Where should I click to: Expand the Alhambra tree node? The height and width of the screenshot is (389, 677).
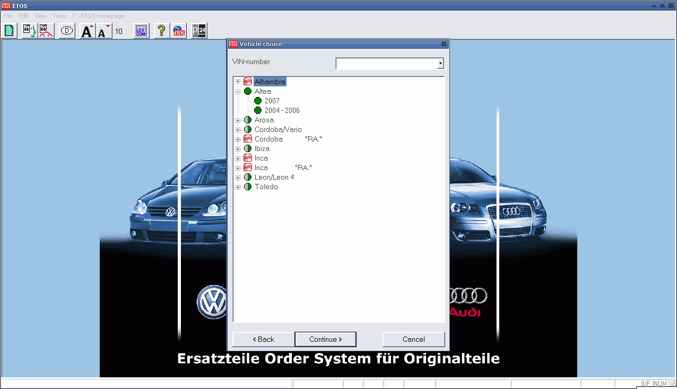tap(238, 82)
